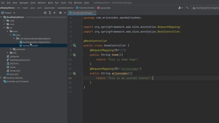The image size is (219, 123).
Task: Click the .idea folder icon
Action: click(x=8, y=20)
